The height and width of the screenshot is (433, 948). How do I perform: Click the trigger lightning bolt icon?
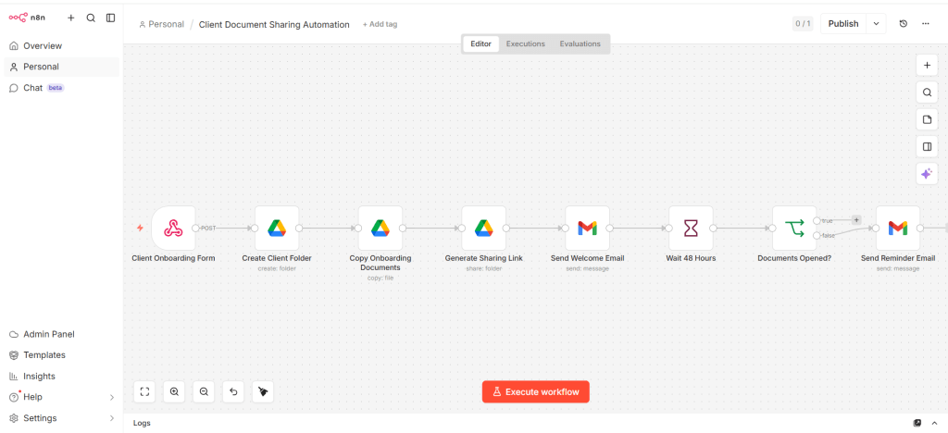click(x=141, y=229)
